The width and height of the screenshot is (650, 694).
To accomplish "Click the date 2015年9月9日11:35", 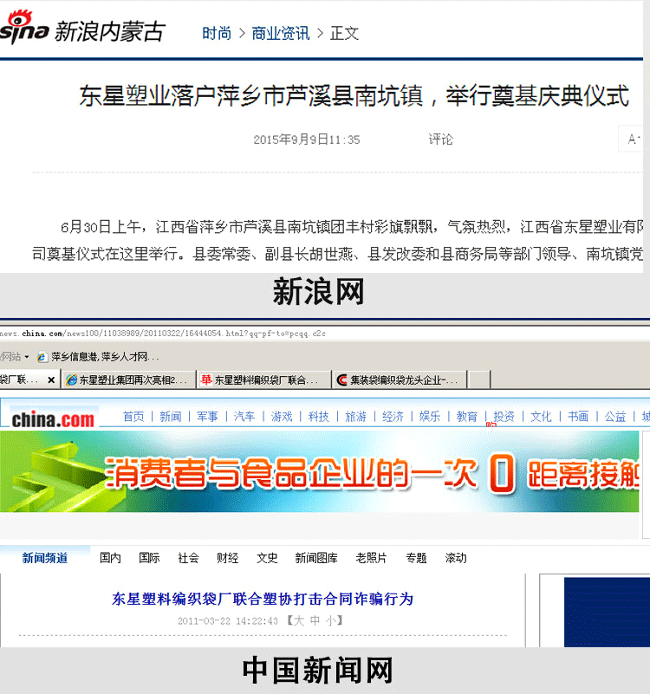I will point(307,139).
